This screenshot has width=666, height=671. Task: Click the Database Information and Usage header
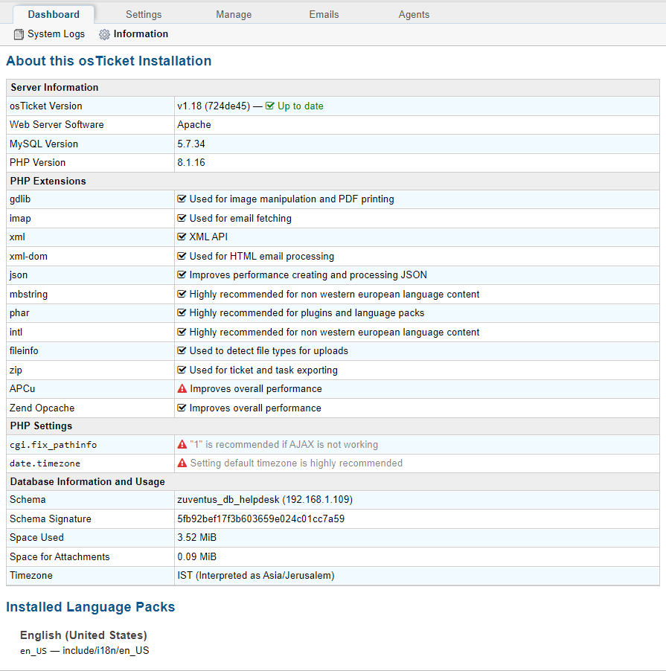(87, 481)
